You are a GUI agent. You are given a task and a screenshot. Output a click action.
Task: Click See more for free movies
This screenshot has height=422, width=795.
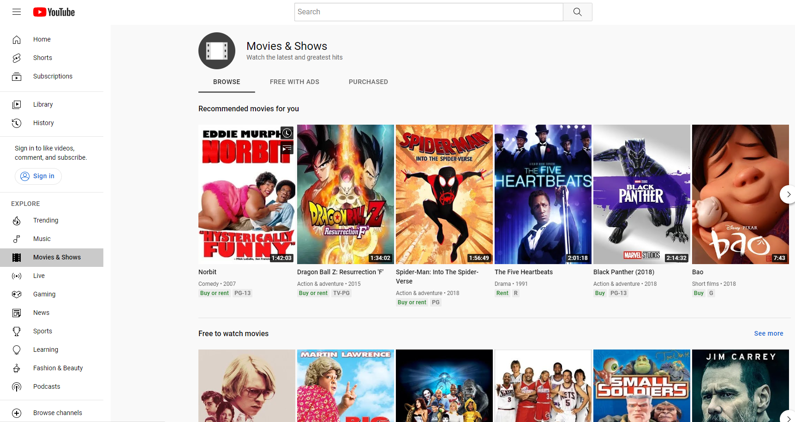[x=768, y=333]
